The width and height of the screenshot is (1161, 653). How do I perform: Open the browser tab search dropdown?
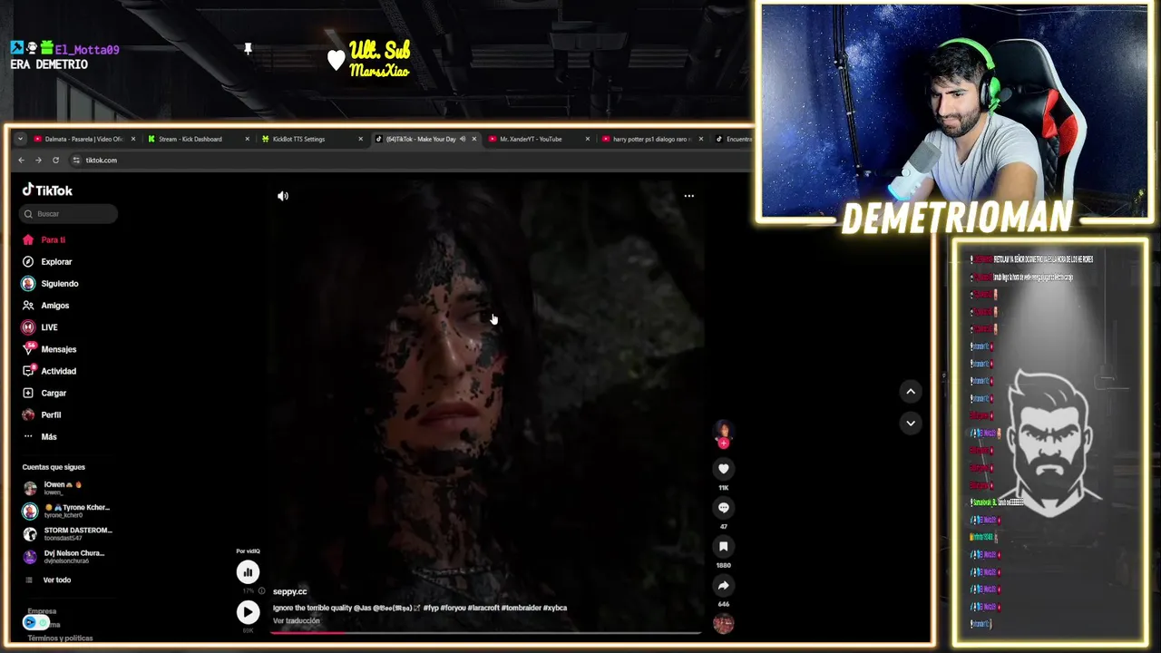coord(20,139)
